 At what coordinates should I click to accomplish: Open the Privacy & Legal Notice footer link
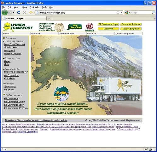(28, 132)
